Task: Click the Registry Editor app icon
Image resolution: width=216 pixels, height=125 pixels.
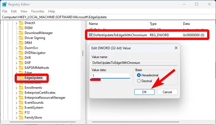Action: (4, 4)
